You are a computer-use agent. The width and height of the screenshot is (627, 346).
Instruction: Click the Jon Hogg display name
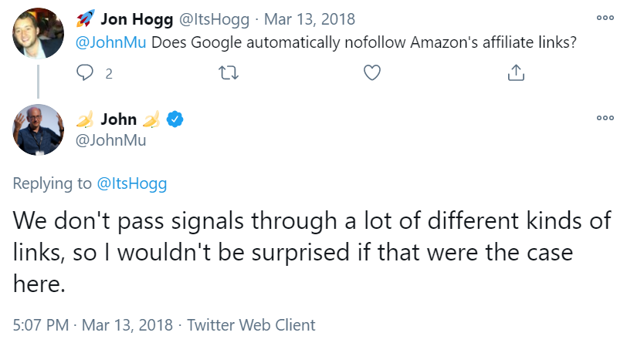tap(137, 18)
